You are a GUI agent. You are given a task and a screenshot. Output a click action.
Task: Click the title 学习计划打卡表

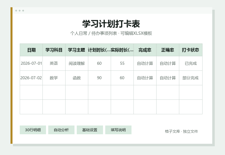click(111, 24)
